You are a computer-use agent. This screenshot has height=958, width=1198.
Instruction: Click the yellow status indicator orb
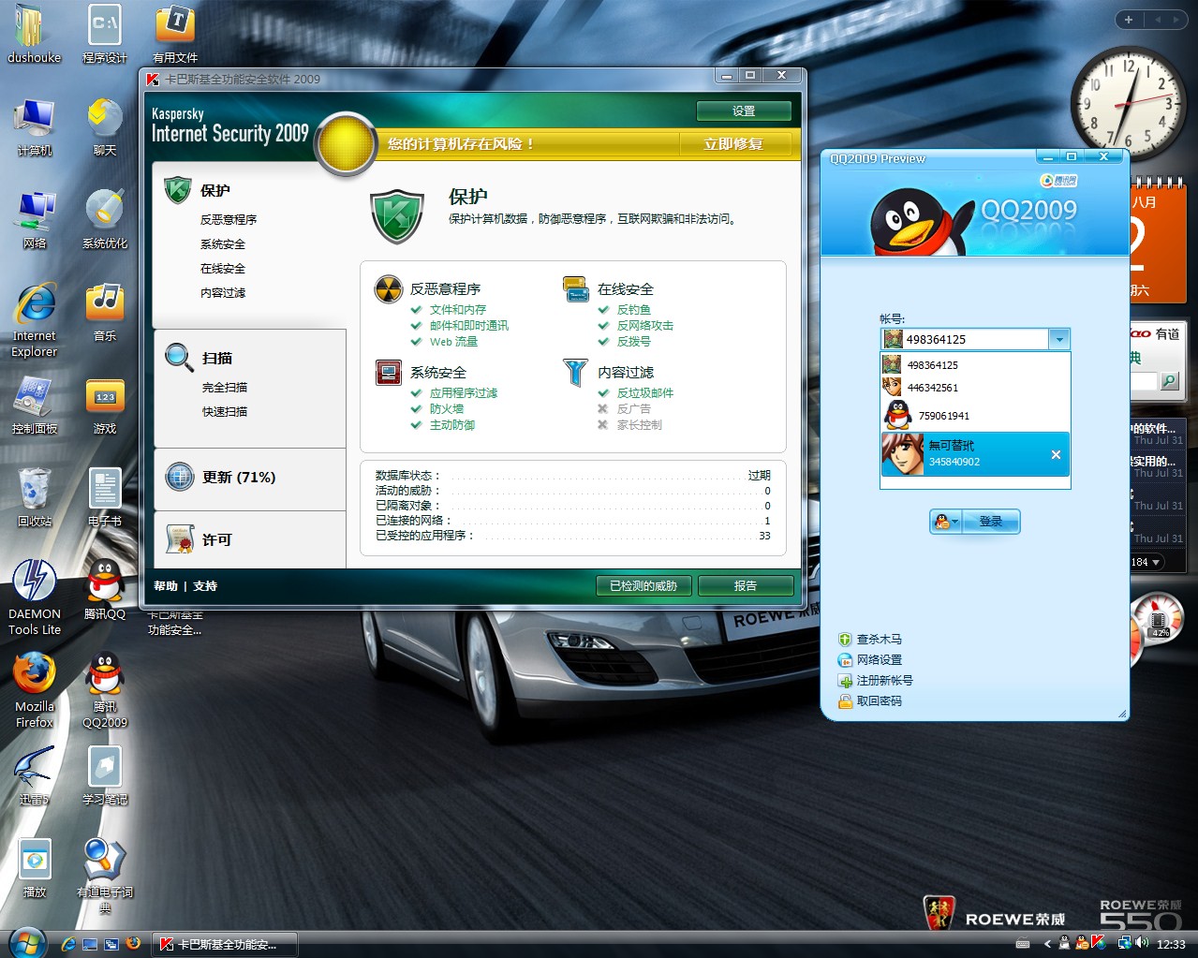(x=346, y=144)
